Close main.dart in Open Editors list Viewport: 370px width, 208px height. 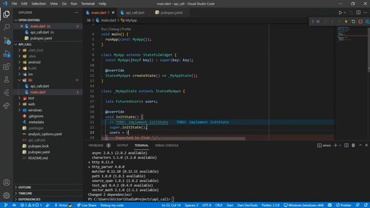click(x=22, y=26)
